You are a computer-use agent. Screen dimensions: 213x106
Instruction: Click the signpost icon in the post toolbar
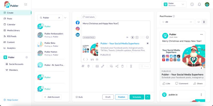click(83, 66)
